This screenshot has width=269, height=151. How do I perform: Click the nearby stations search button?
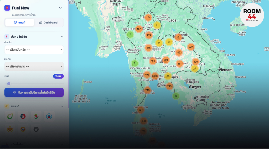(x=34, y=92)
